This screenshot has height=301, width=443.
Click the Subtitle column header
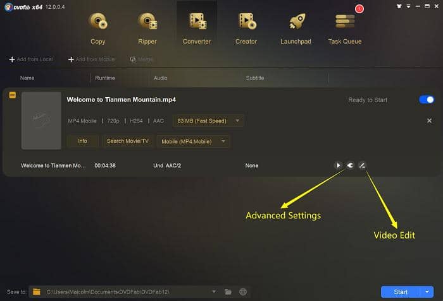point(255,78)
